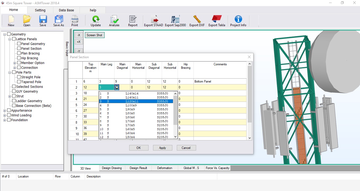Set the 3D view to +X
Image resolution: width=360 pixels, height=191 pixels.
[x=79, y=42]
